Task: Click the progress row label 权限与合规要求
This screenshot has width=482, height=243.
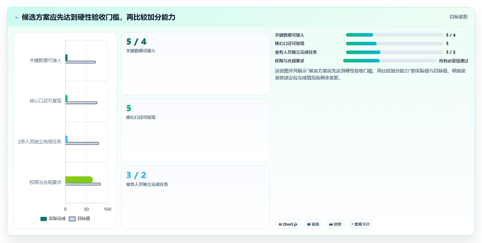Action: (x=290, y=61)
